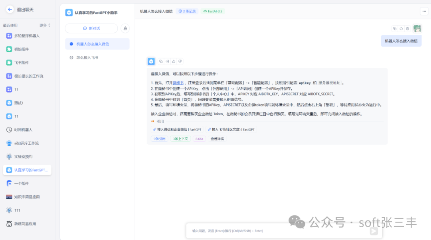431x240 pixels.
Task: Give the answer a thumbs up
Action: coord(173,61)
